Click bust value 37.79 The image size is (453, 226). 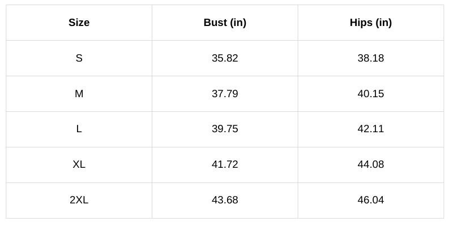coord(225,94)
